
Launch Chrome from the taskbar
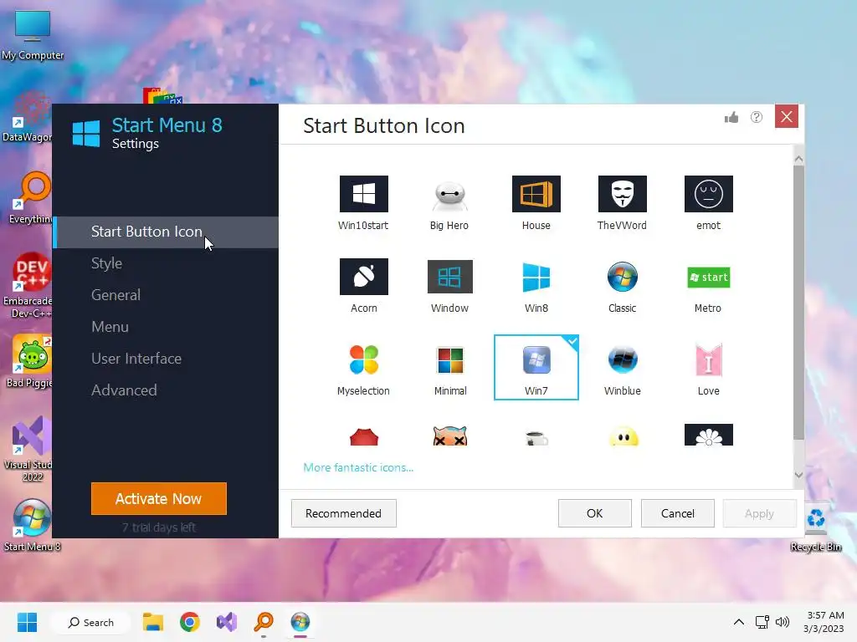(190, 622)
